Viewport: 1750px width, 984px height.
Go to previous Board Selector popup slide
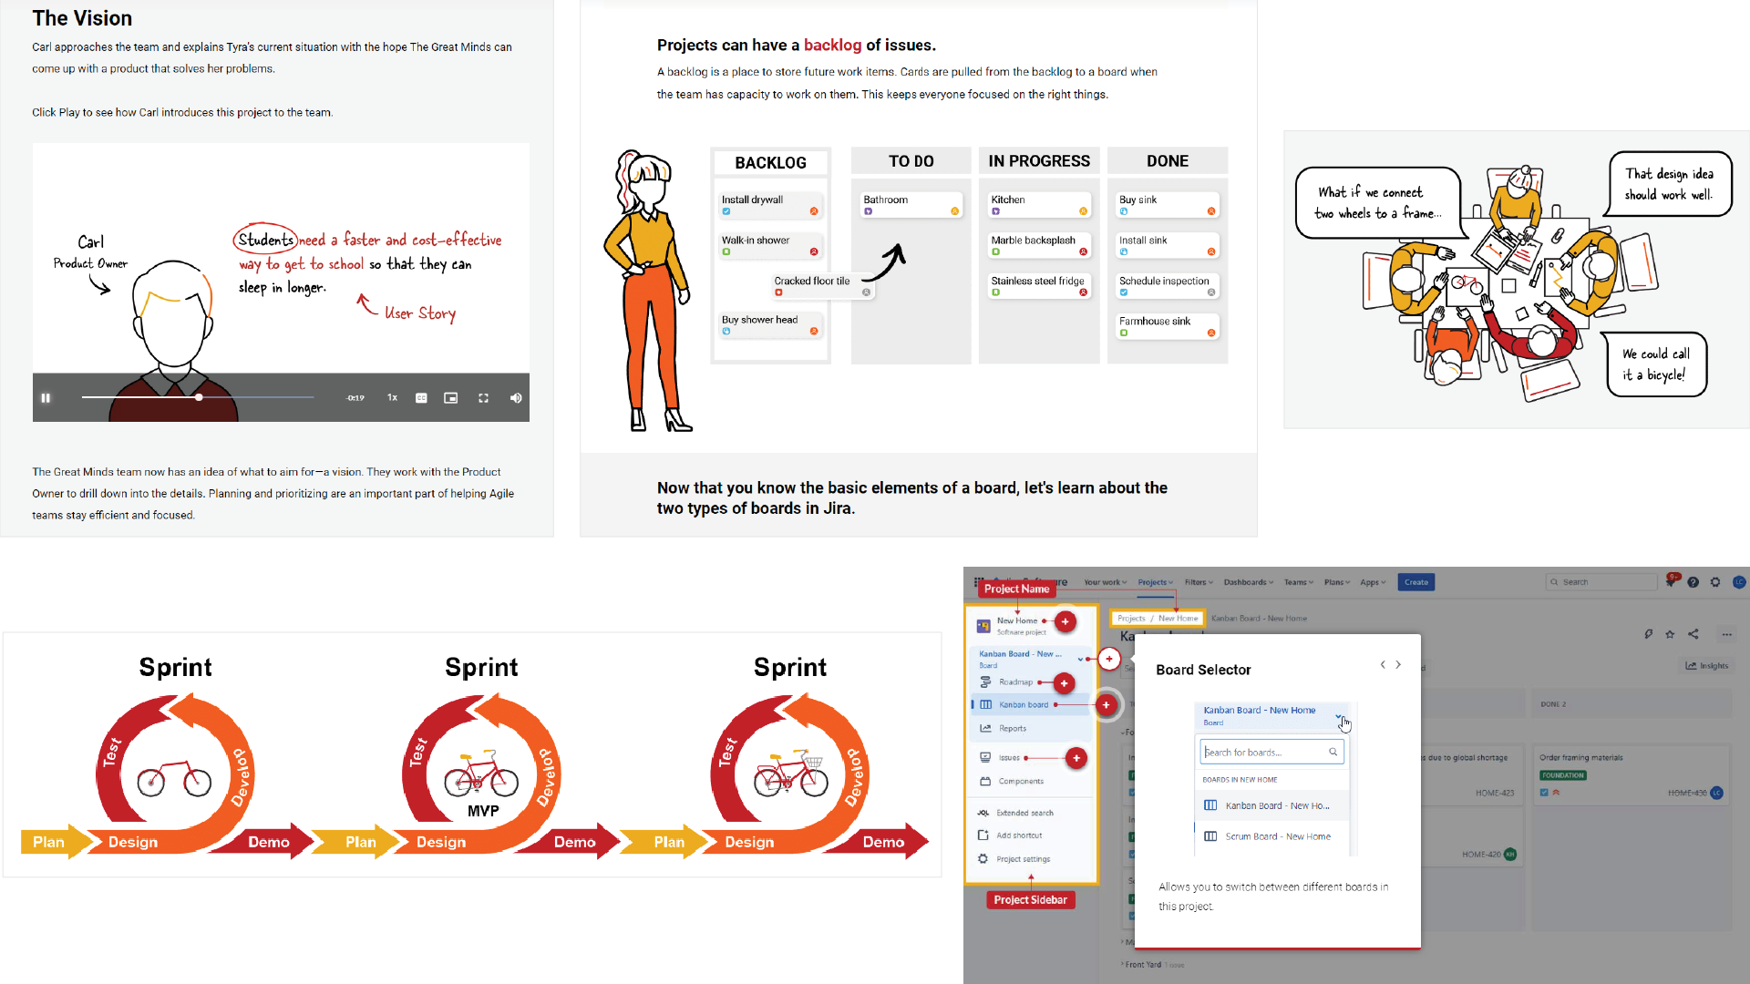(1383, 665)
